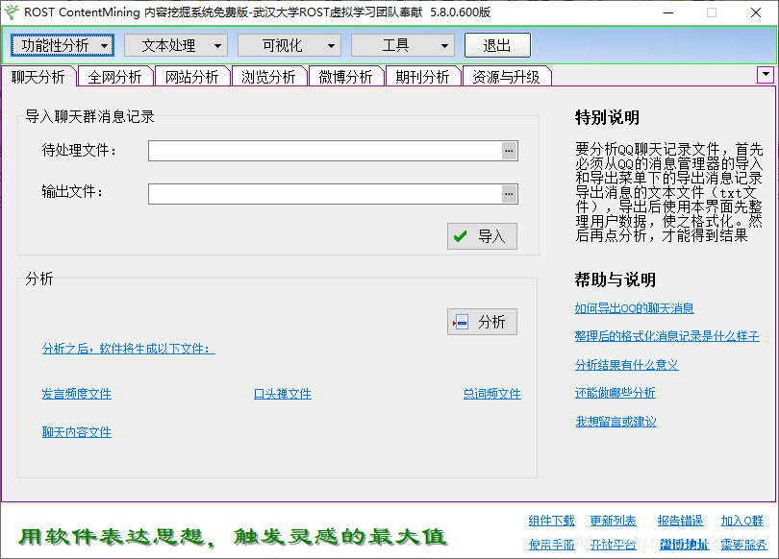Open the 使用手册 link
779x559 pixels.
coord(551,545)
